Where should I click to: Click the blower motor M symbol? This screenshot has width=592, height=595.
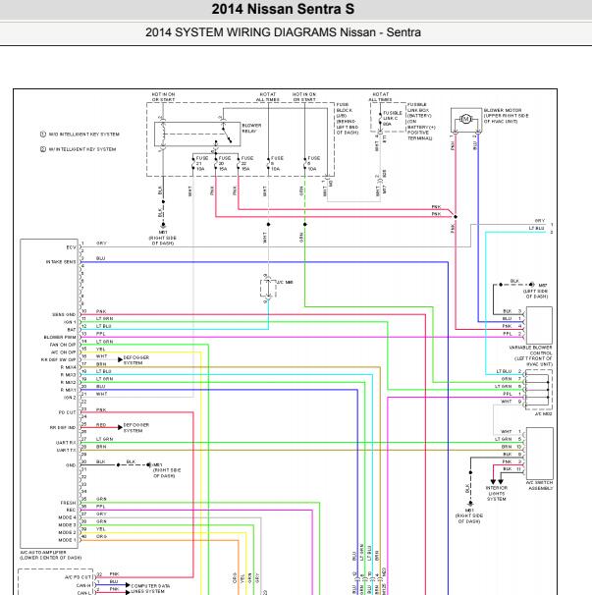tap(465, 119)
